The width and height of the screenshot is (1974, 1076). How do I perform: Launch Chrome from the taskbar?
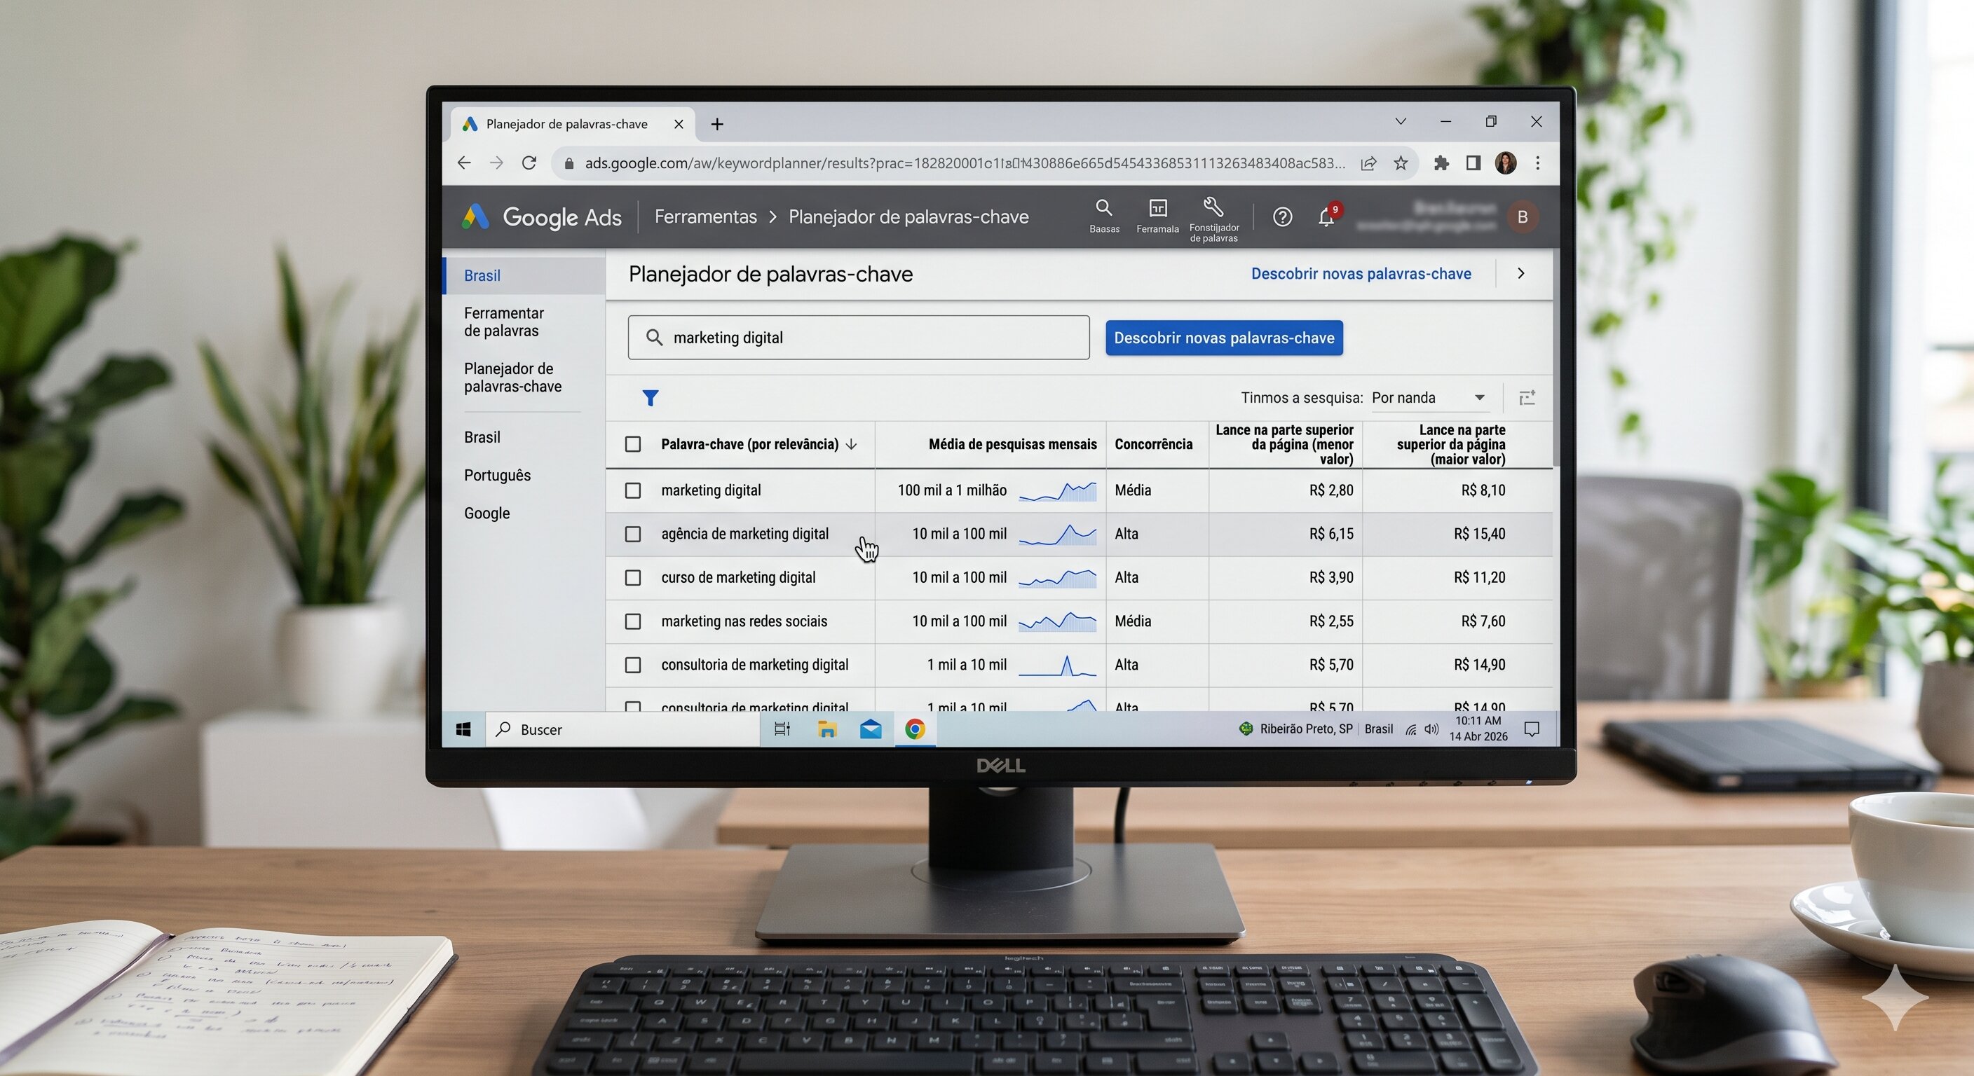click(x=914, y=729)
